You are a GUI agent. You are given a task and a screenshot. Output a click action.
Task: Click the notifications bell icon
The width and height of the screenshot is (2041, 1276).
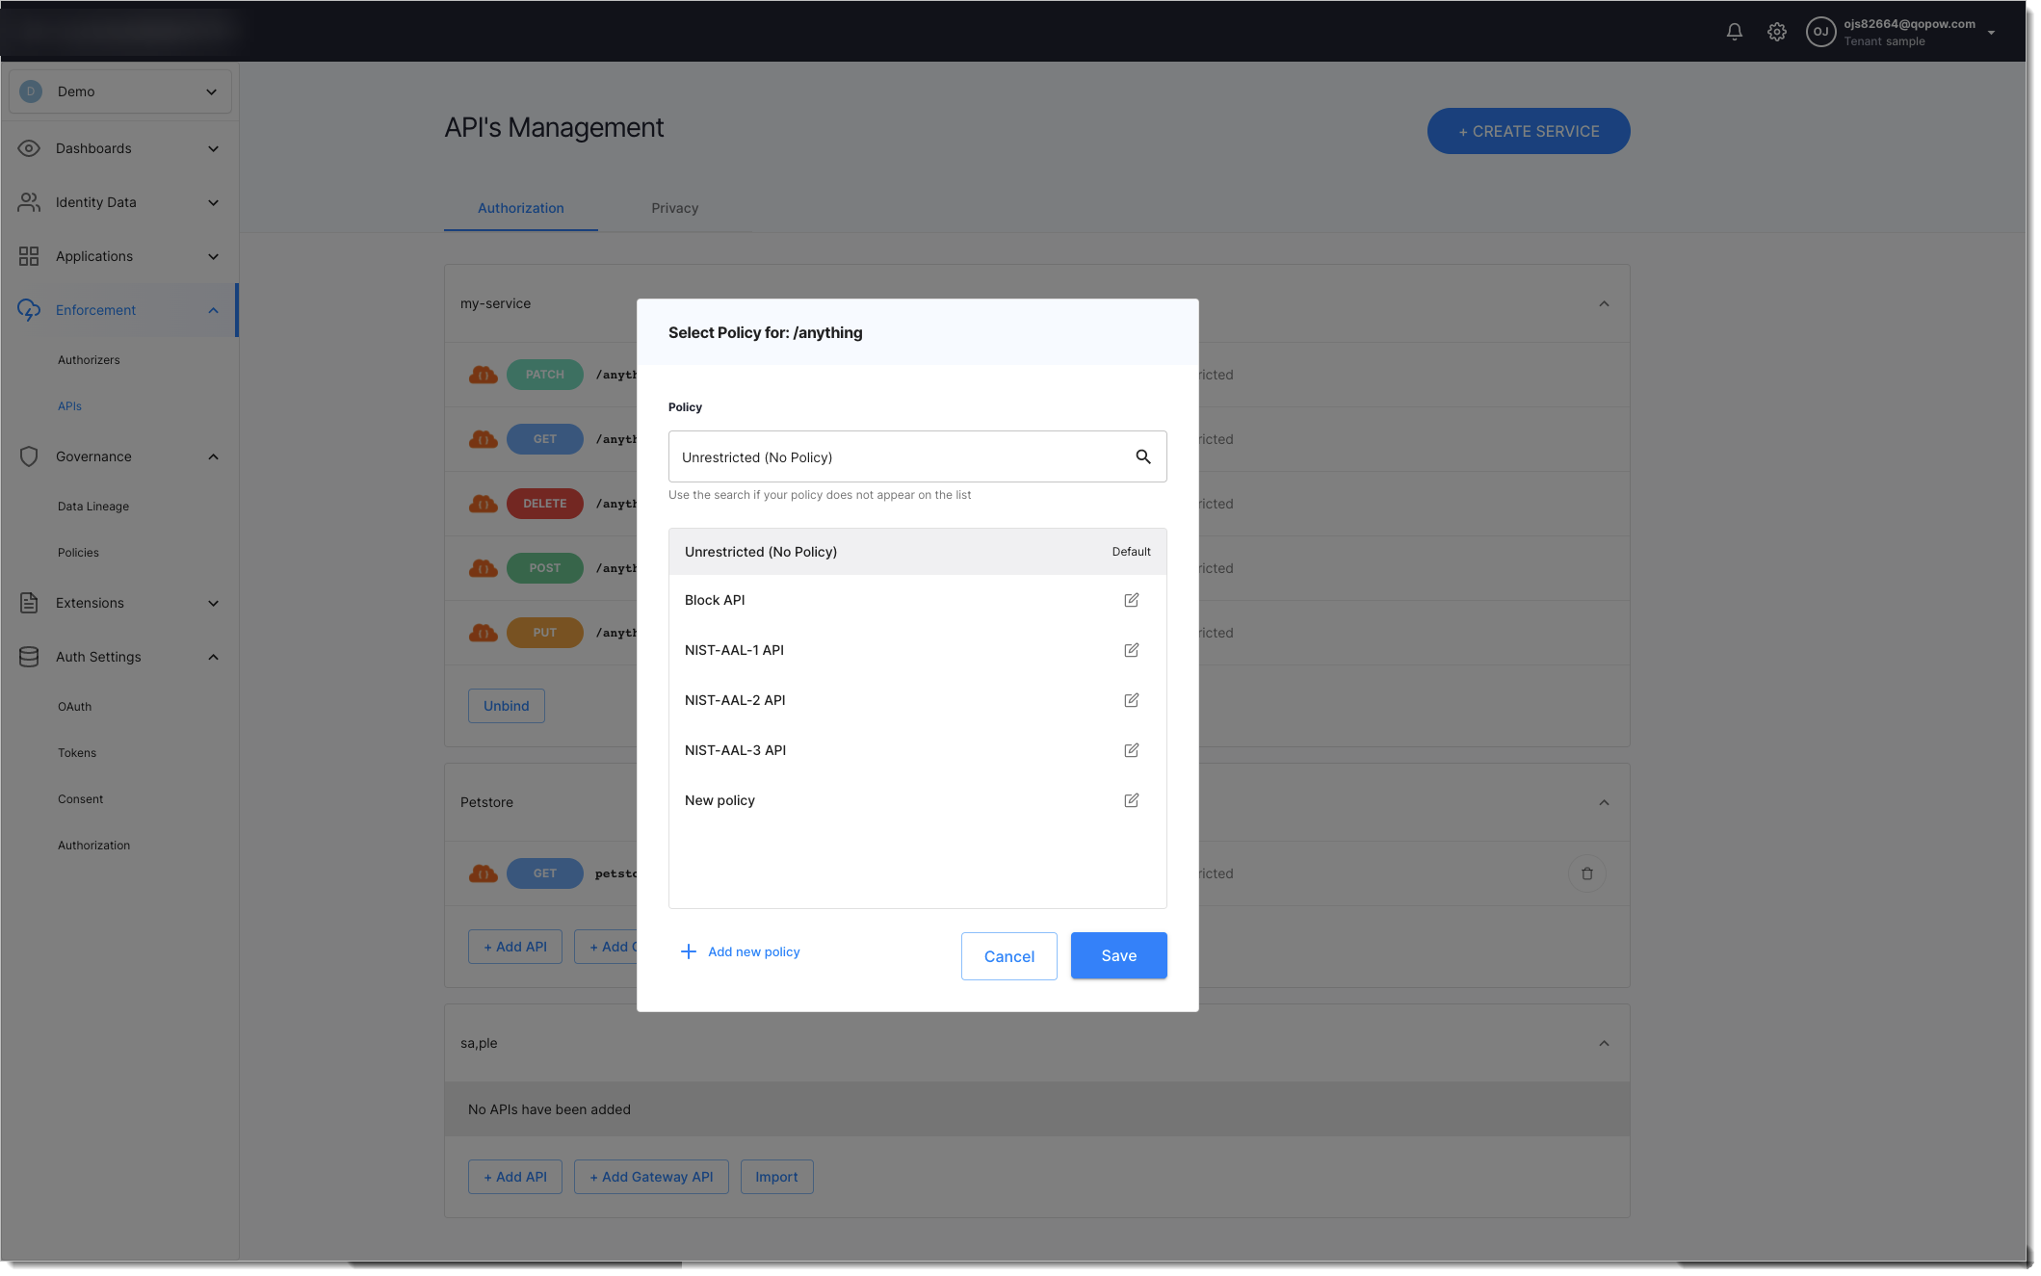coord(1734,31)
